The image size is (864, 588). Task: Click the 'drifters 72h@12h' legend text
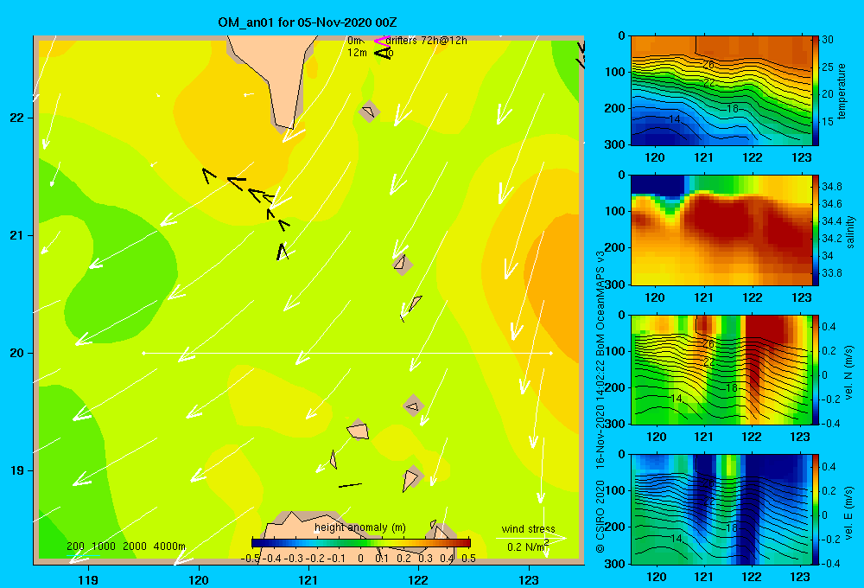tap(427, 41)
